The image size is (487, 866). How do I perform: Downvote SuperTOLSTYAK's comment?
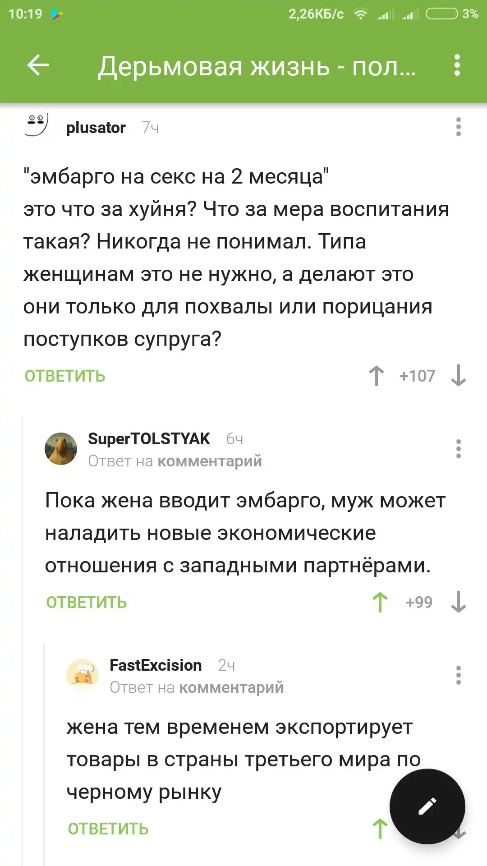coord(458,602)
